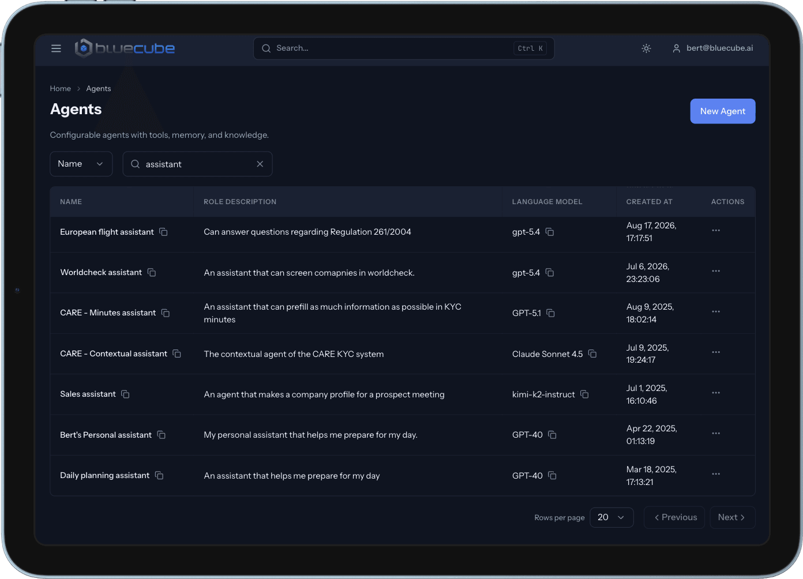Go to the Home breadcrumb

(x=60, y=89)
